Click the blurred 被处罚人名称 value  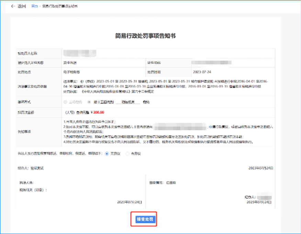point(80,53)
